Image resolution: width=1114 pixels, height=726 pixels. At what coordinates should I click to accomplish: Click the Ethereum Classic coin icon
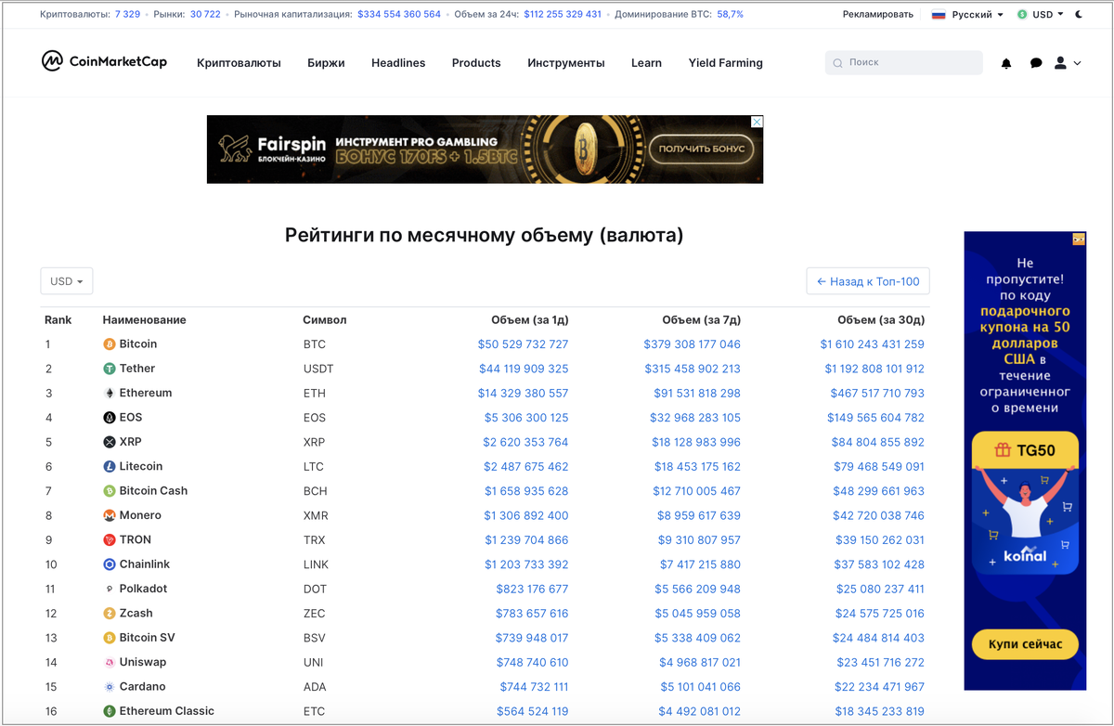point(110,711)
